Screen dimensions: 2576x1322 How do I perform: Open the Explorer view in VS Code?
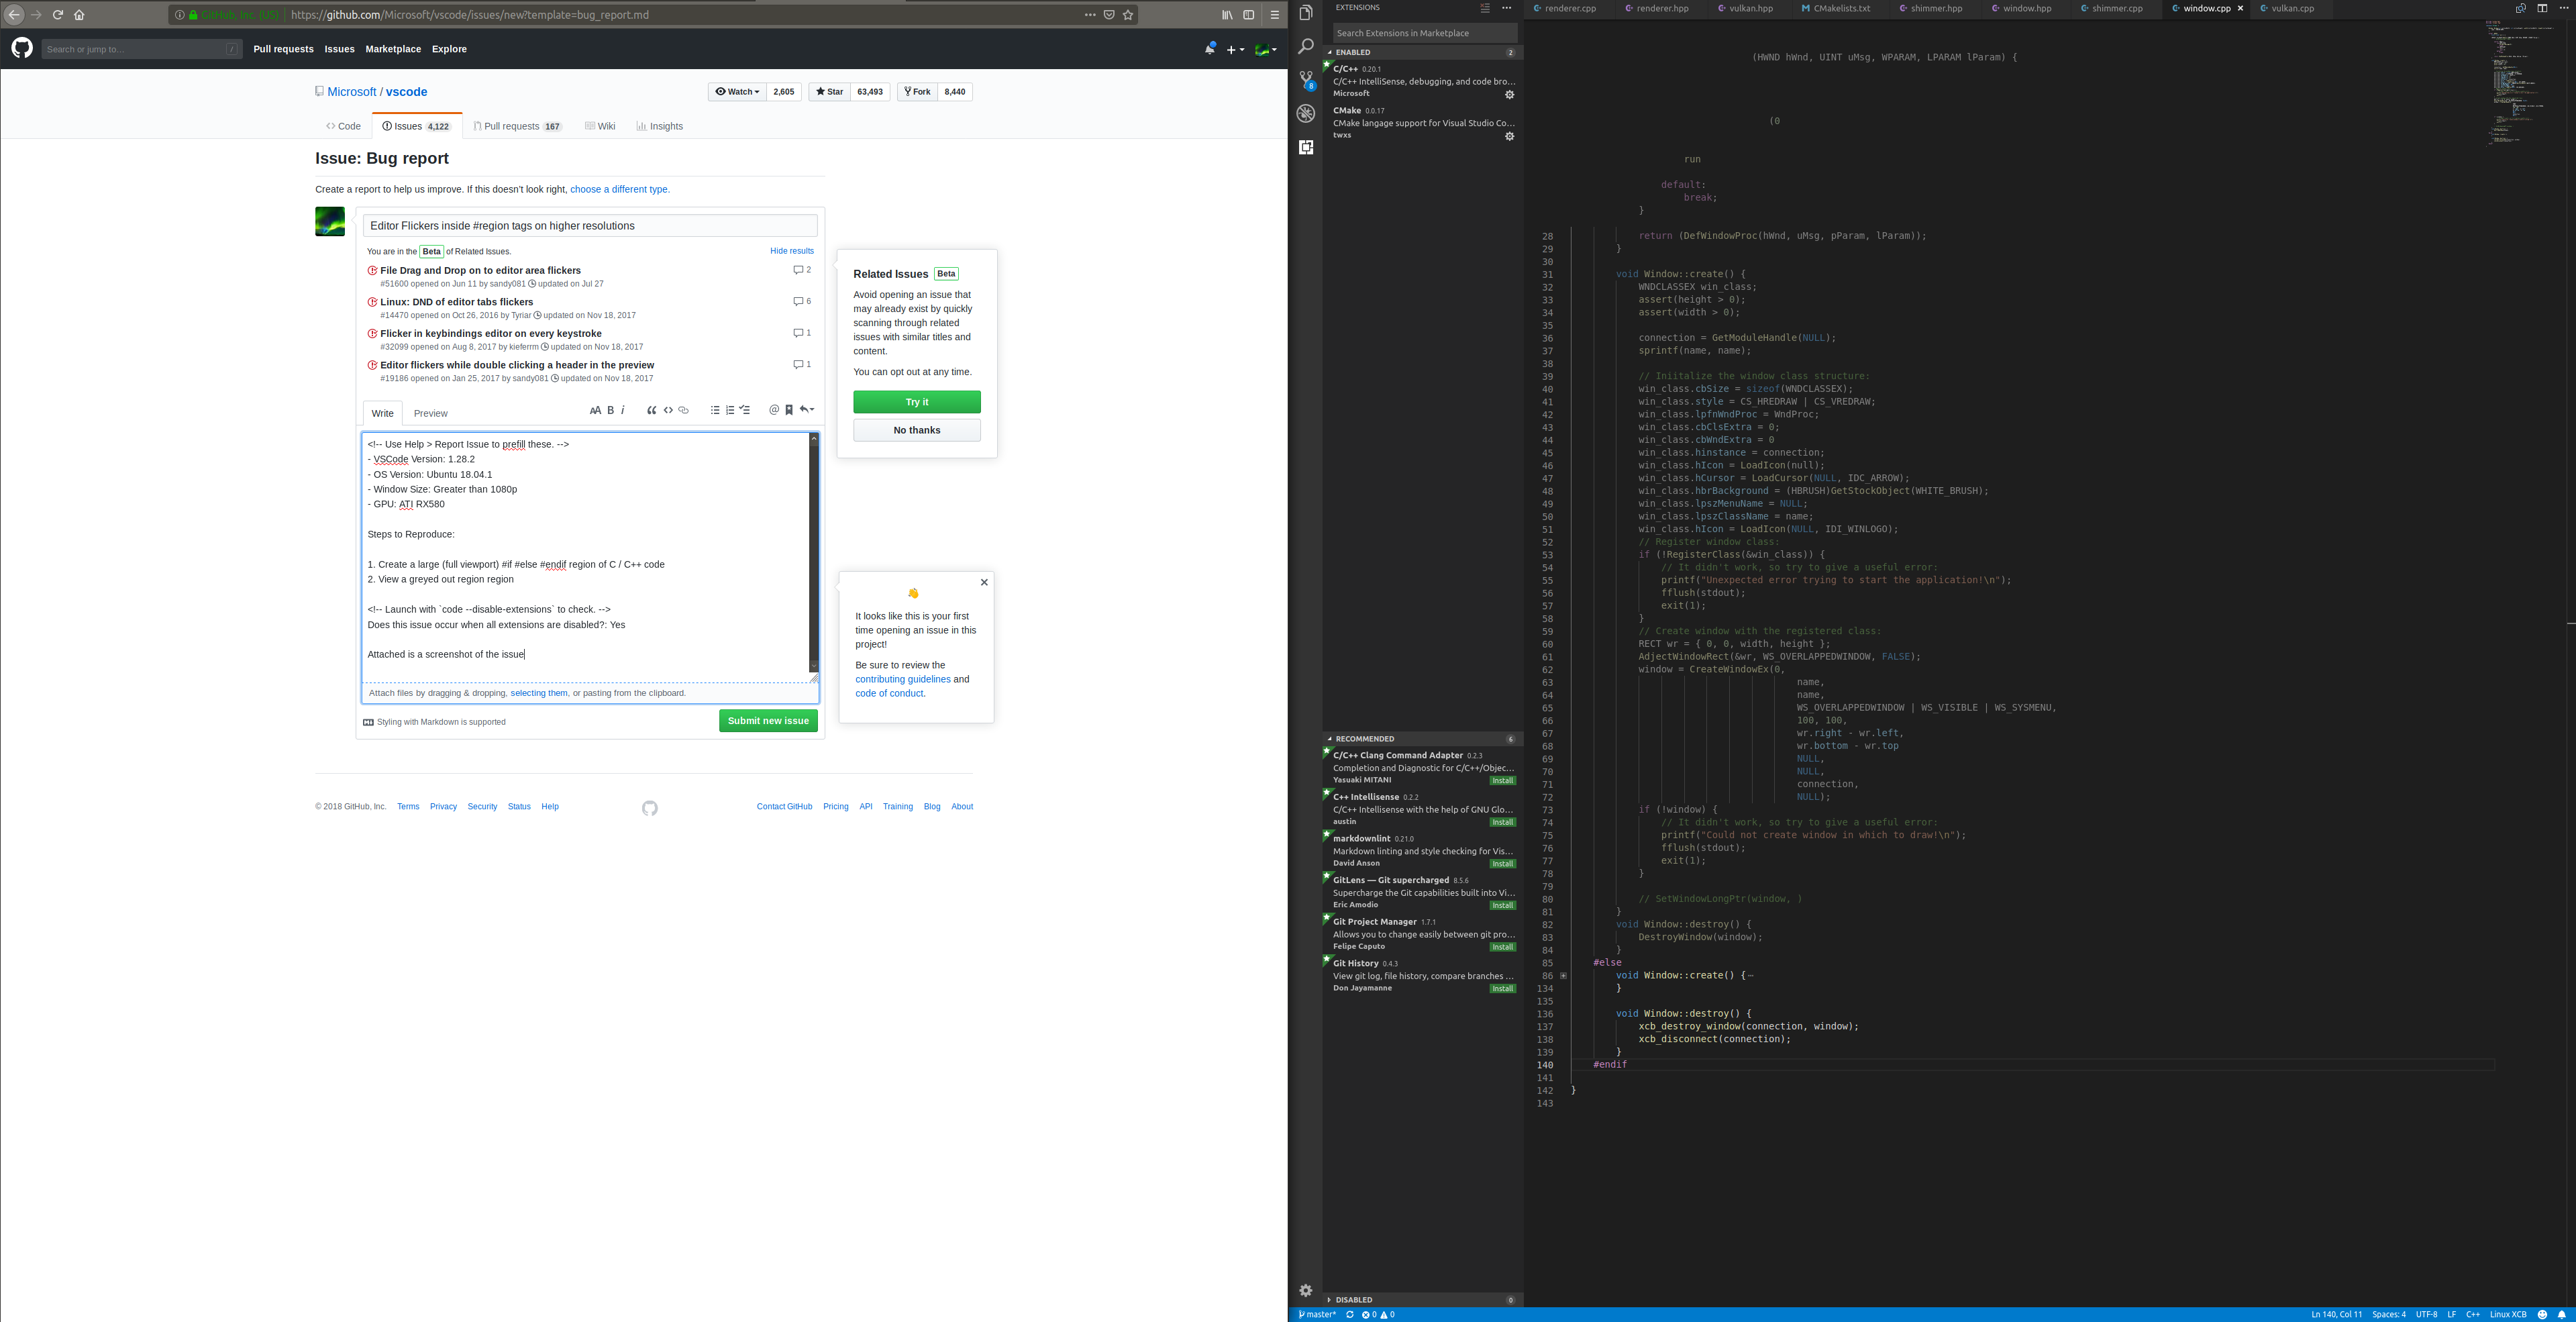coord(1305,13)
